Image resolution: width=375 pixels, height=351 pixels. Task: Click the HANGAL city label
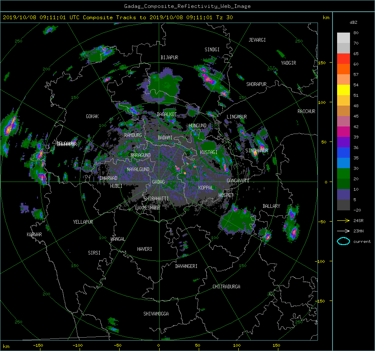point(117,239)
